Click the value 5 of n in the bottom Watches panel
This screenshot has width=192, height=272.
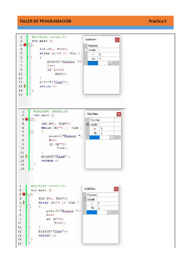(99, 204)
